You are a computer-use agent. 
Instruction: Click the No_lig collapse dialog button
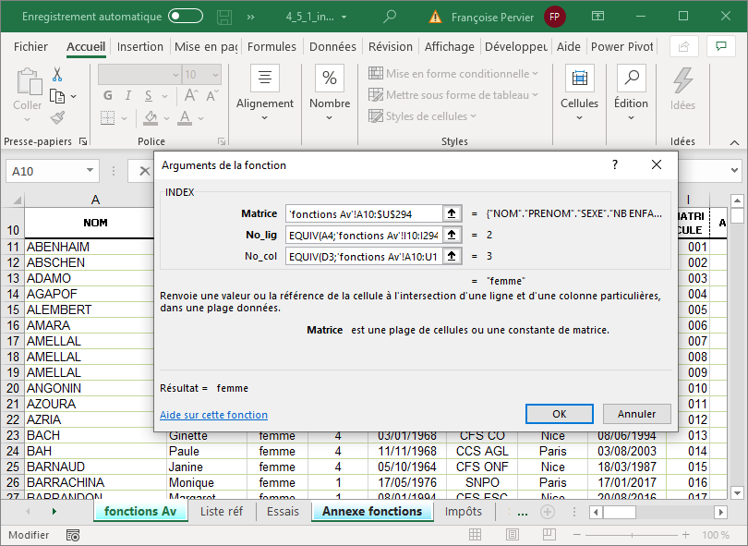[x=452, y=235]
